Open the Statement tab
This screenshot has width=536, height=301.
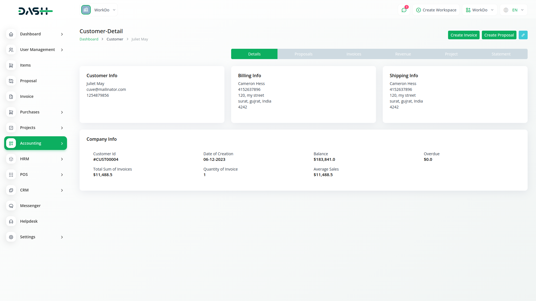[501, 54]
